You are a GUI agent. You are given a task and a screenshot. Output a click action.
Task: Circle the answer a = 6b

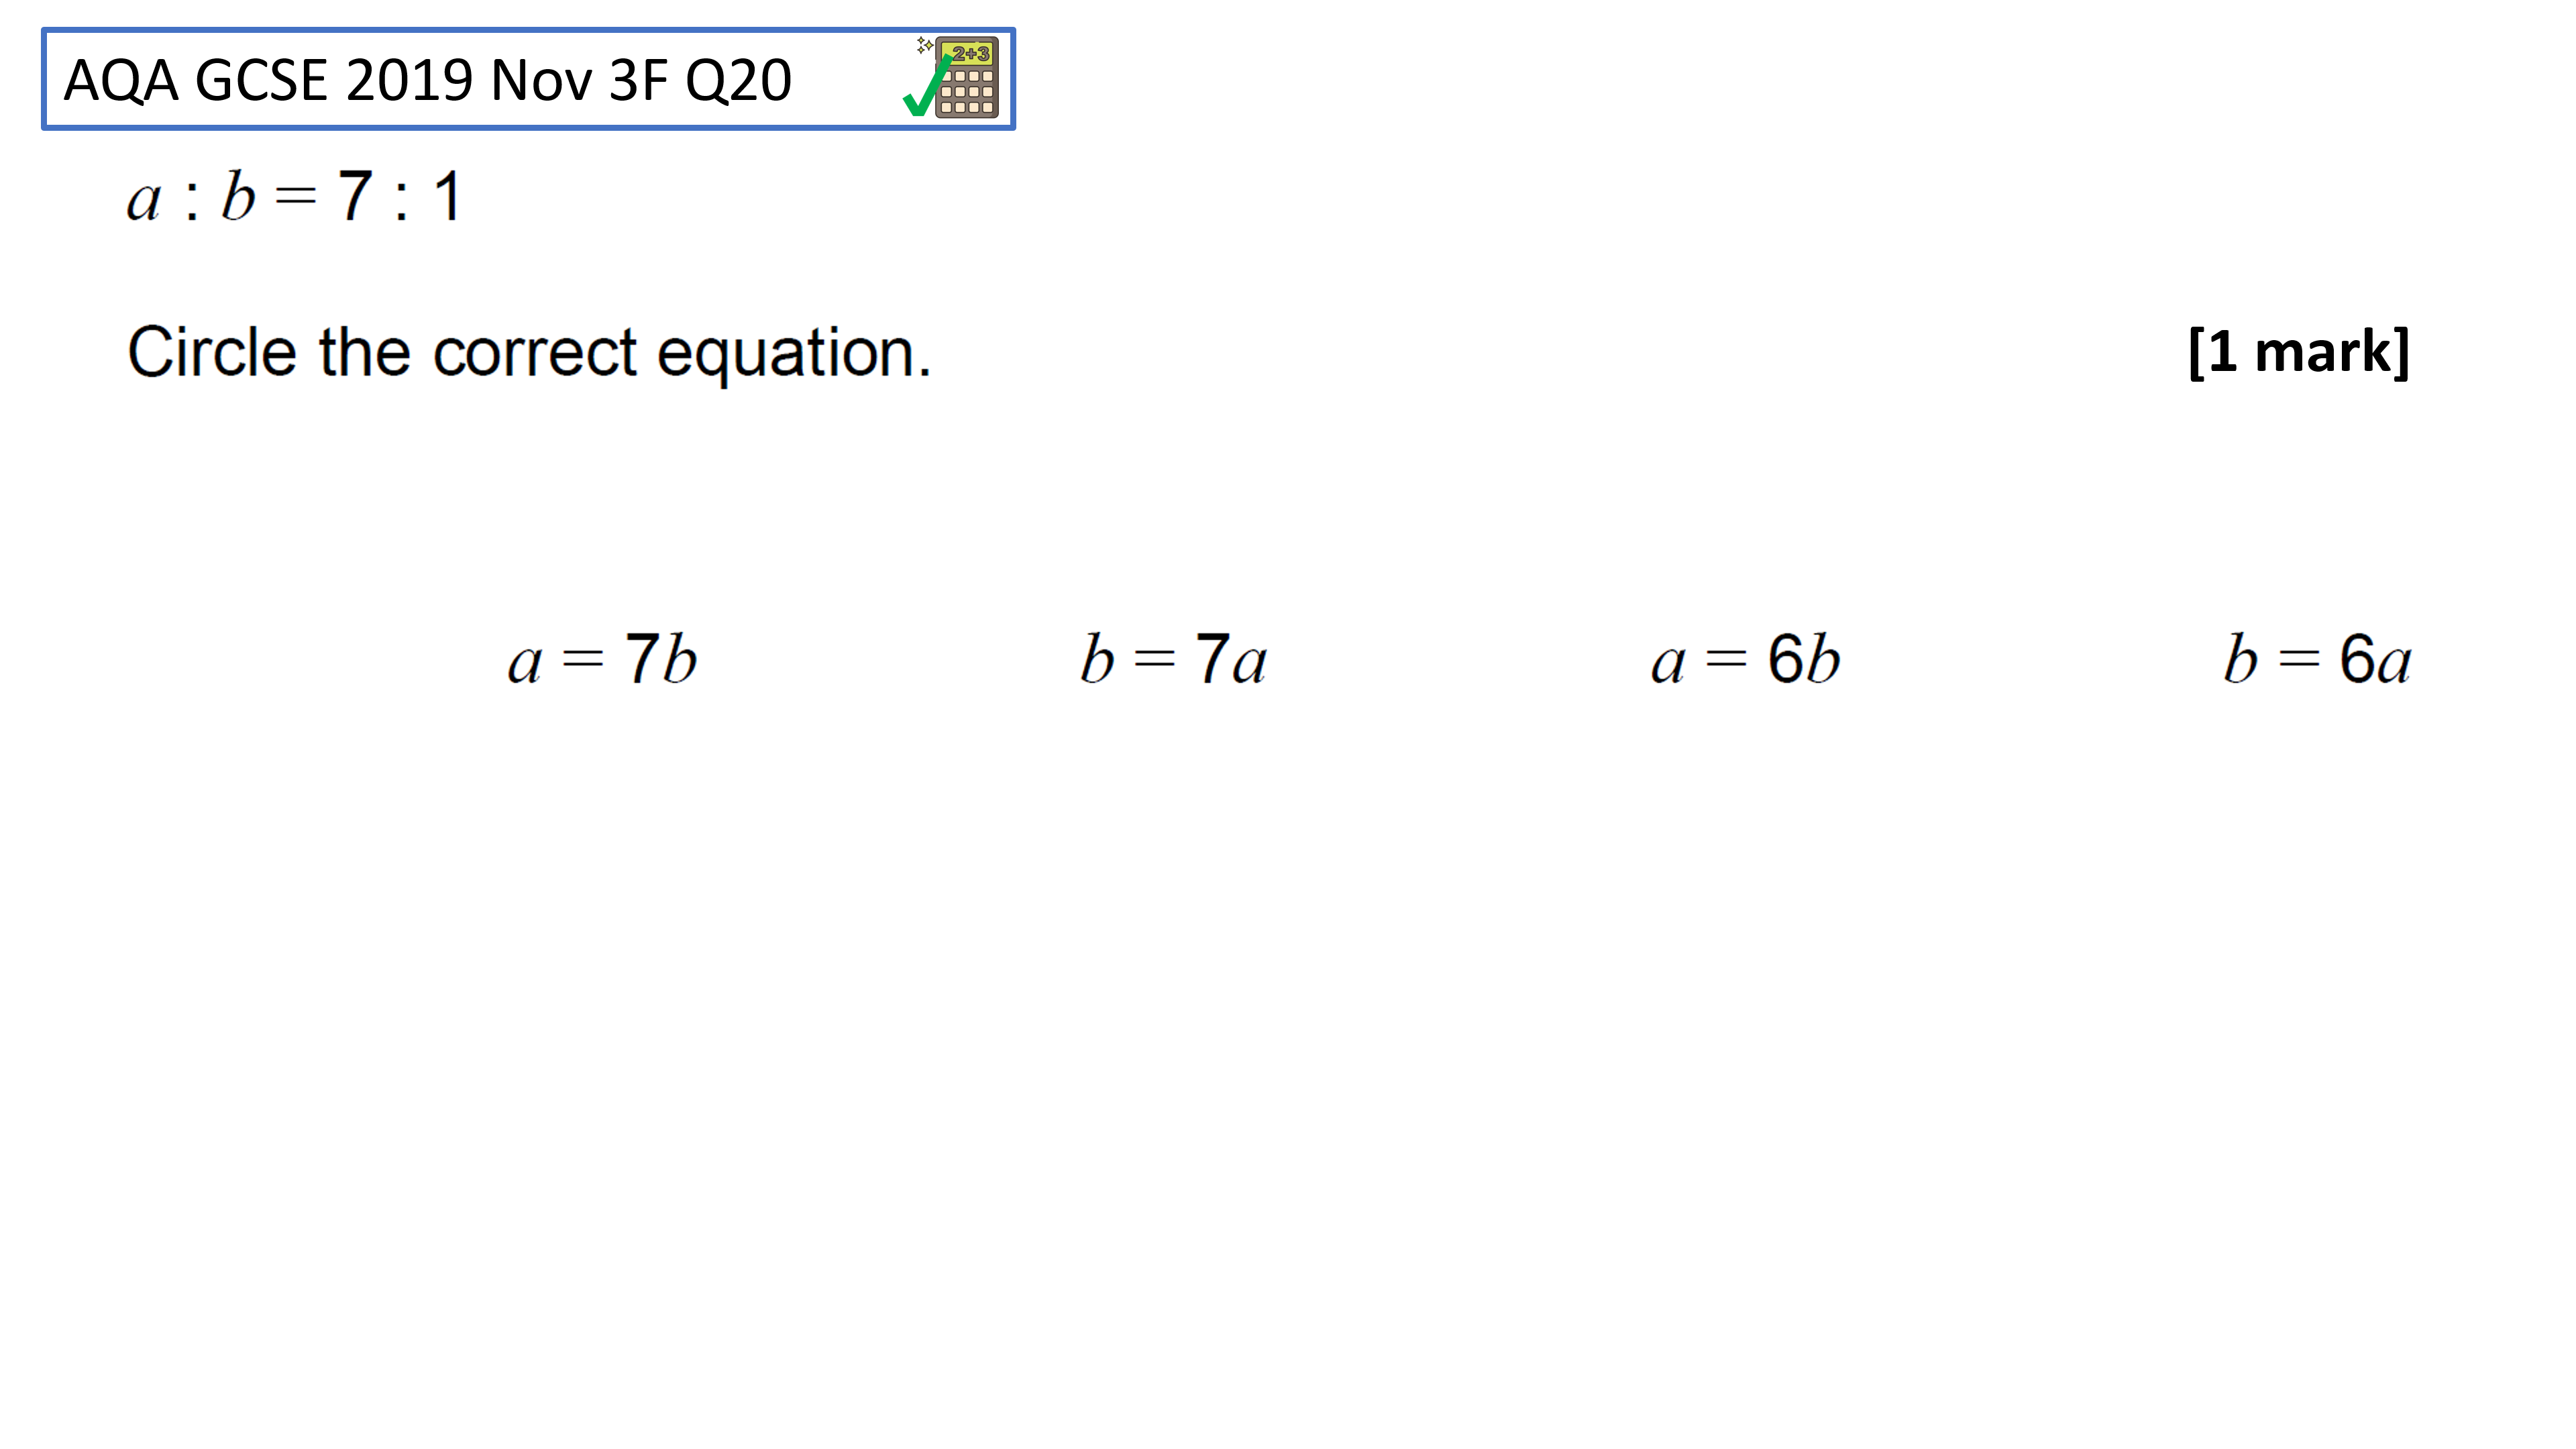click(1745, 660)
